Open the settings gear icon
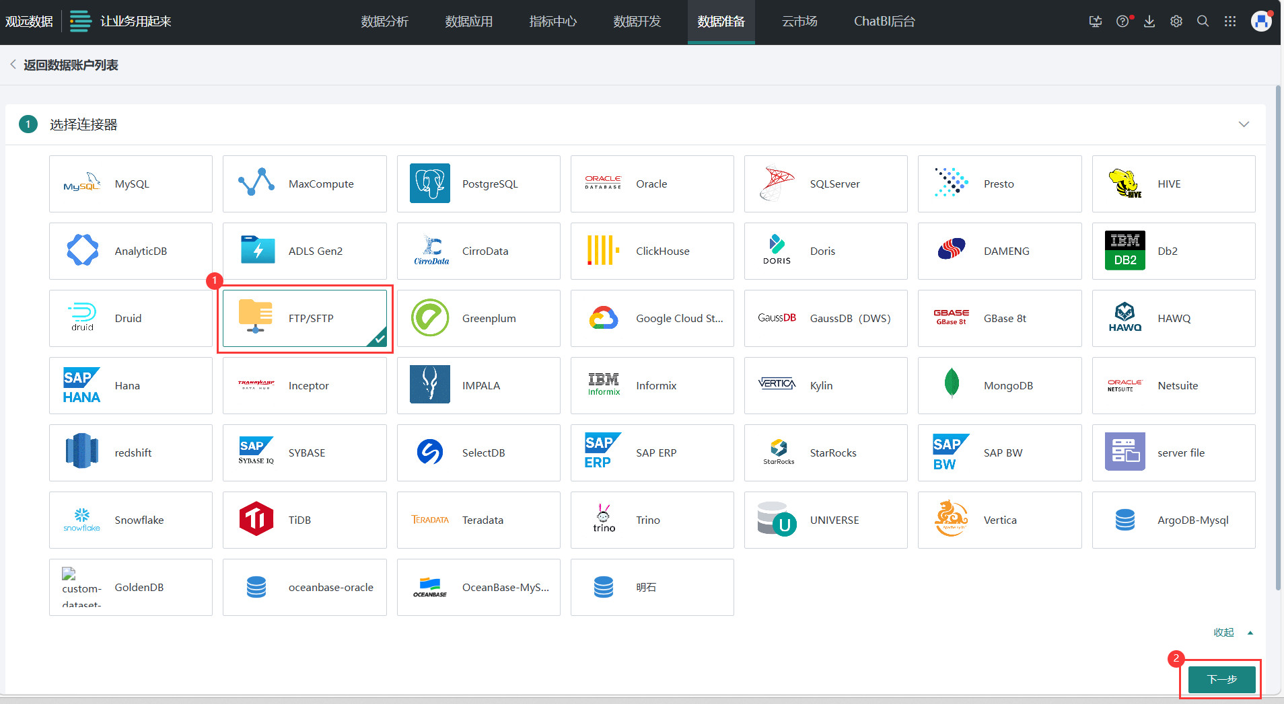The height and width of the screenshot is (704, 1284). click(1176, 22)
